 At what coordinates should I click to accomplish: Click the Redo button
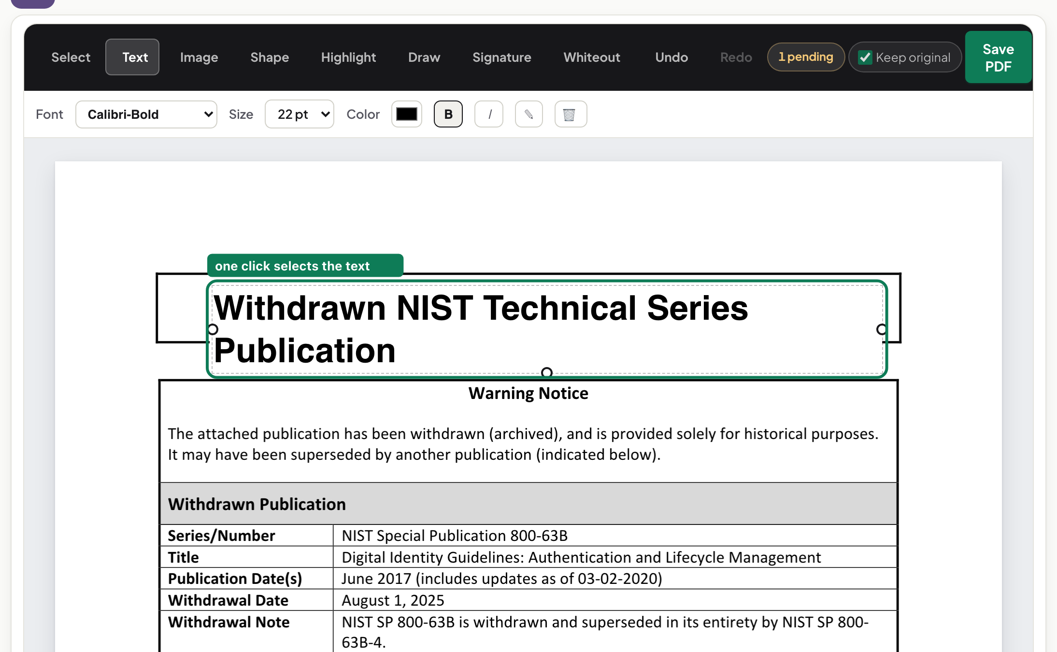(736, 57)
